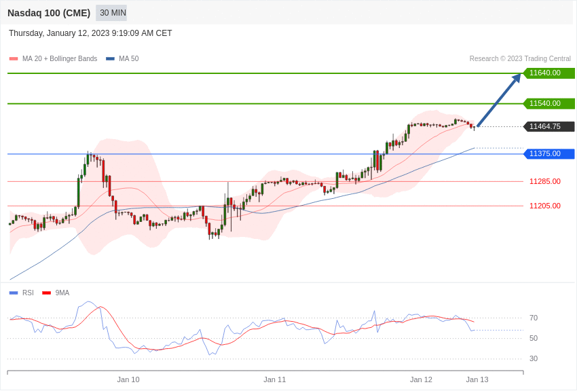Click the Jan 13 date axis label
The height and width of the screenshot is (391, 577).
pos(477,380)
